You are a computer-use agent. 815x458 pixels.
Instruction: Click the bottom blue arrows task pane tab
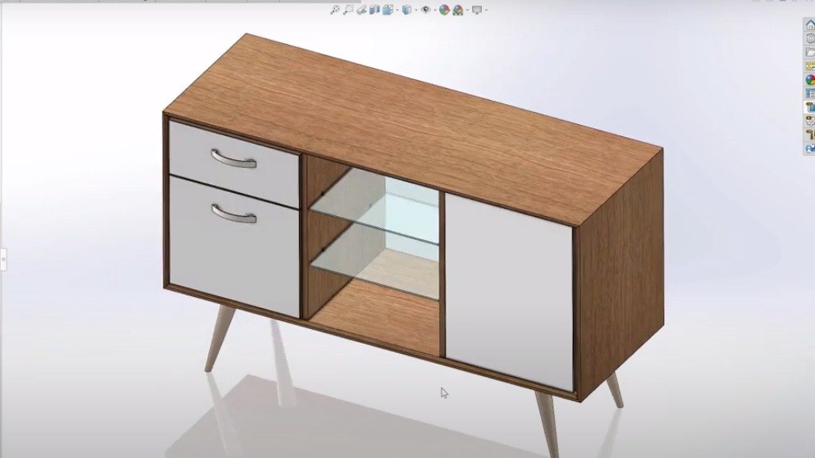tap(809, 148)
